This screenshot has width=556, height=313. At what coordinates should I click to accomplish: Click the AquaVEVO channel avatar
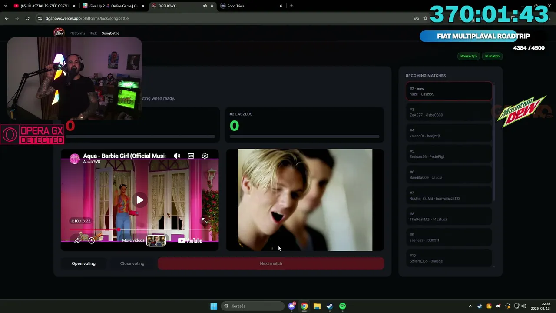point(75,159)
